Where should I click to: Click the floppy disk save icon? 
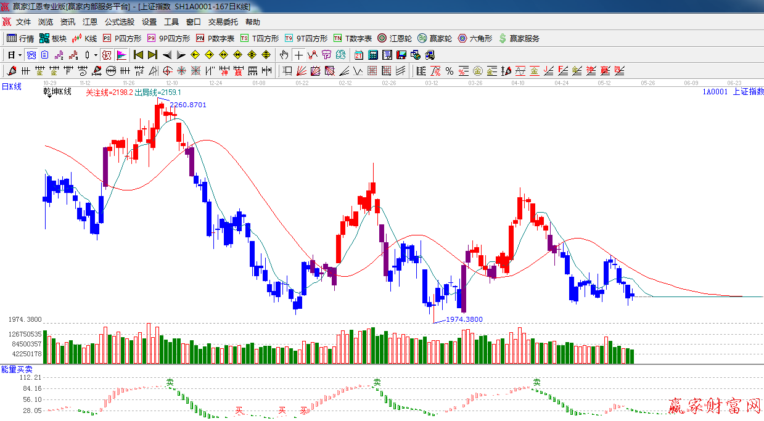401,55
